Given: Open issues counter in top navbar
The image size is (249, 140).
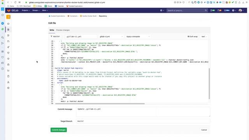Looking at the screenshot, I should coord(212,10).
